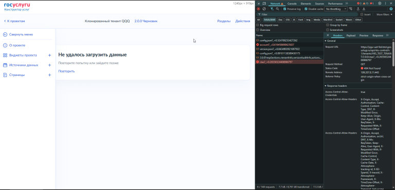
Task: Export HAR with the download icon
Action: pyautogui.click(x=364, y=9)
